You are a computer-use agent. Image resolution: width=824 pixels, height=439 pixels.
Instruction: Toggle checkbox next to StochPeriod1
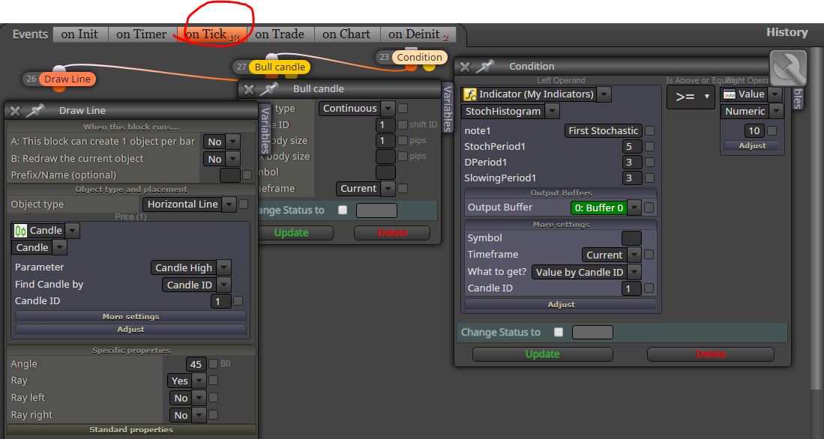click(649, 147)
